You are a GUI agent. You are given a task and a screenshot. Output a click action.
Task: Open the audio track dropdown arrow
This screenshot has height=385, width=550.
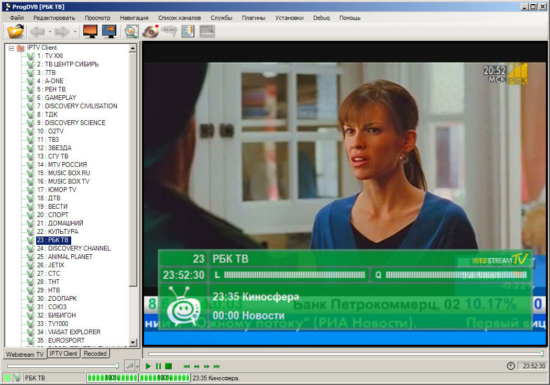click(137, 367)
